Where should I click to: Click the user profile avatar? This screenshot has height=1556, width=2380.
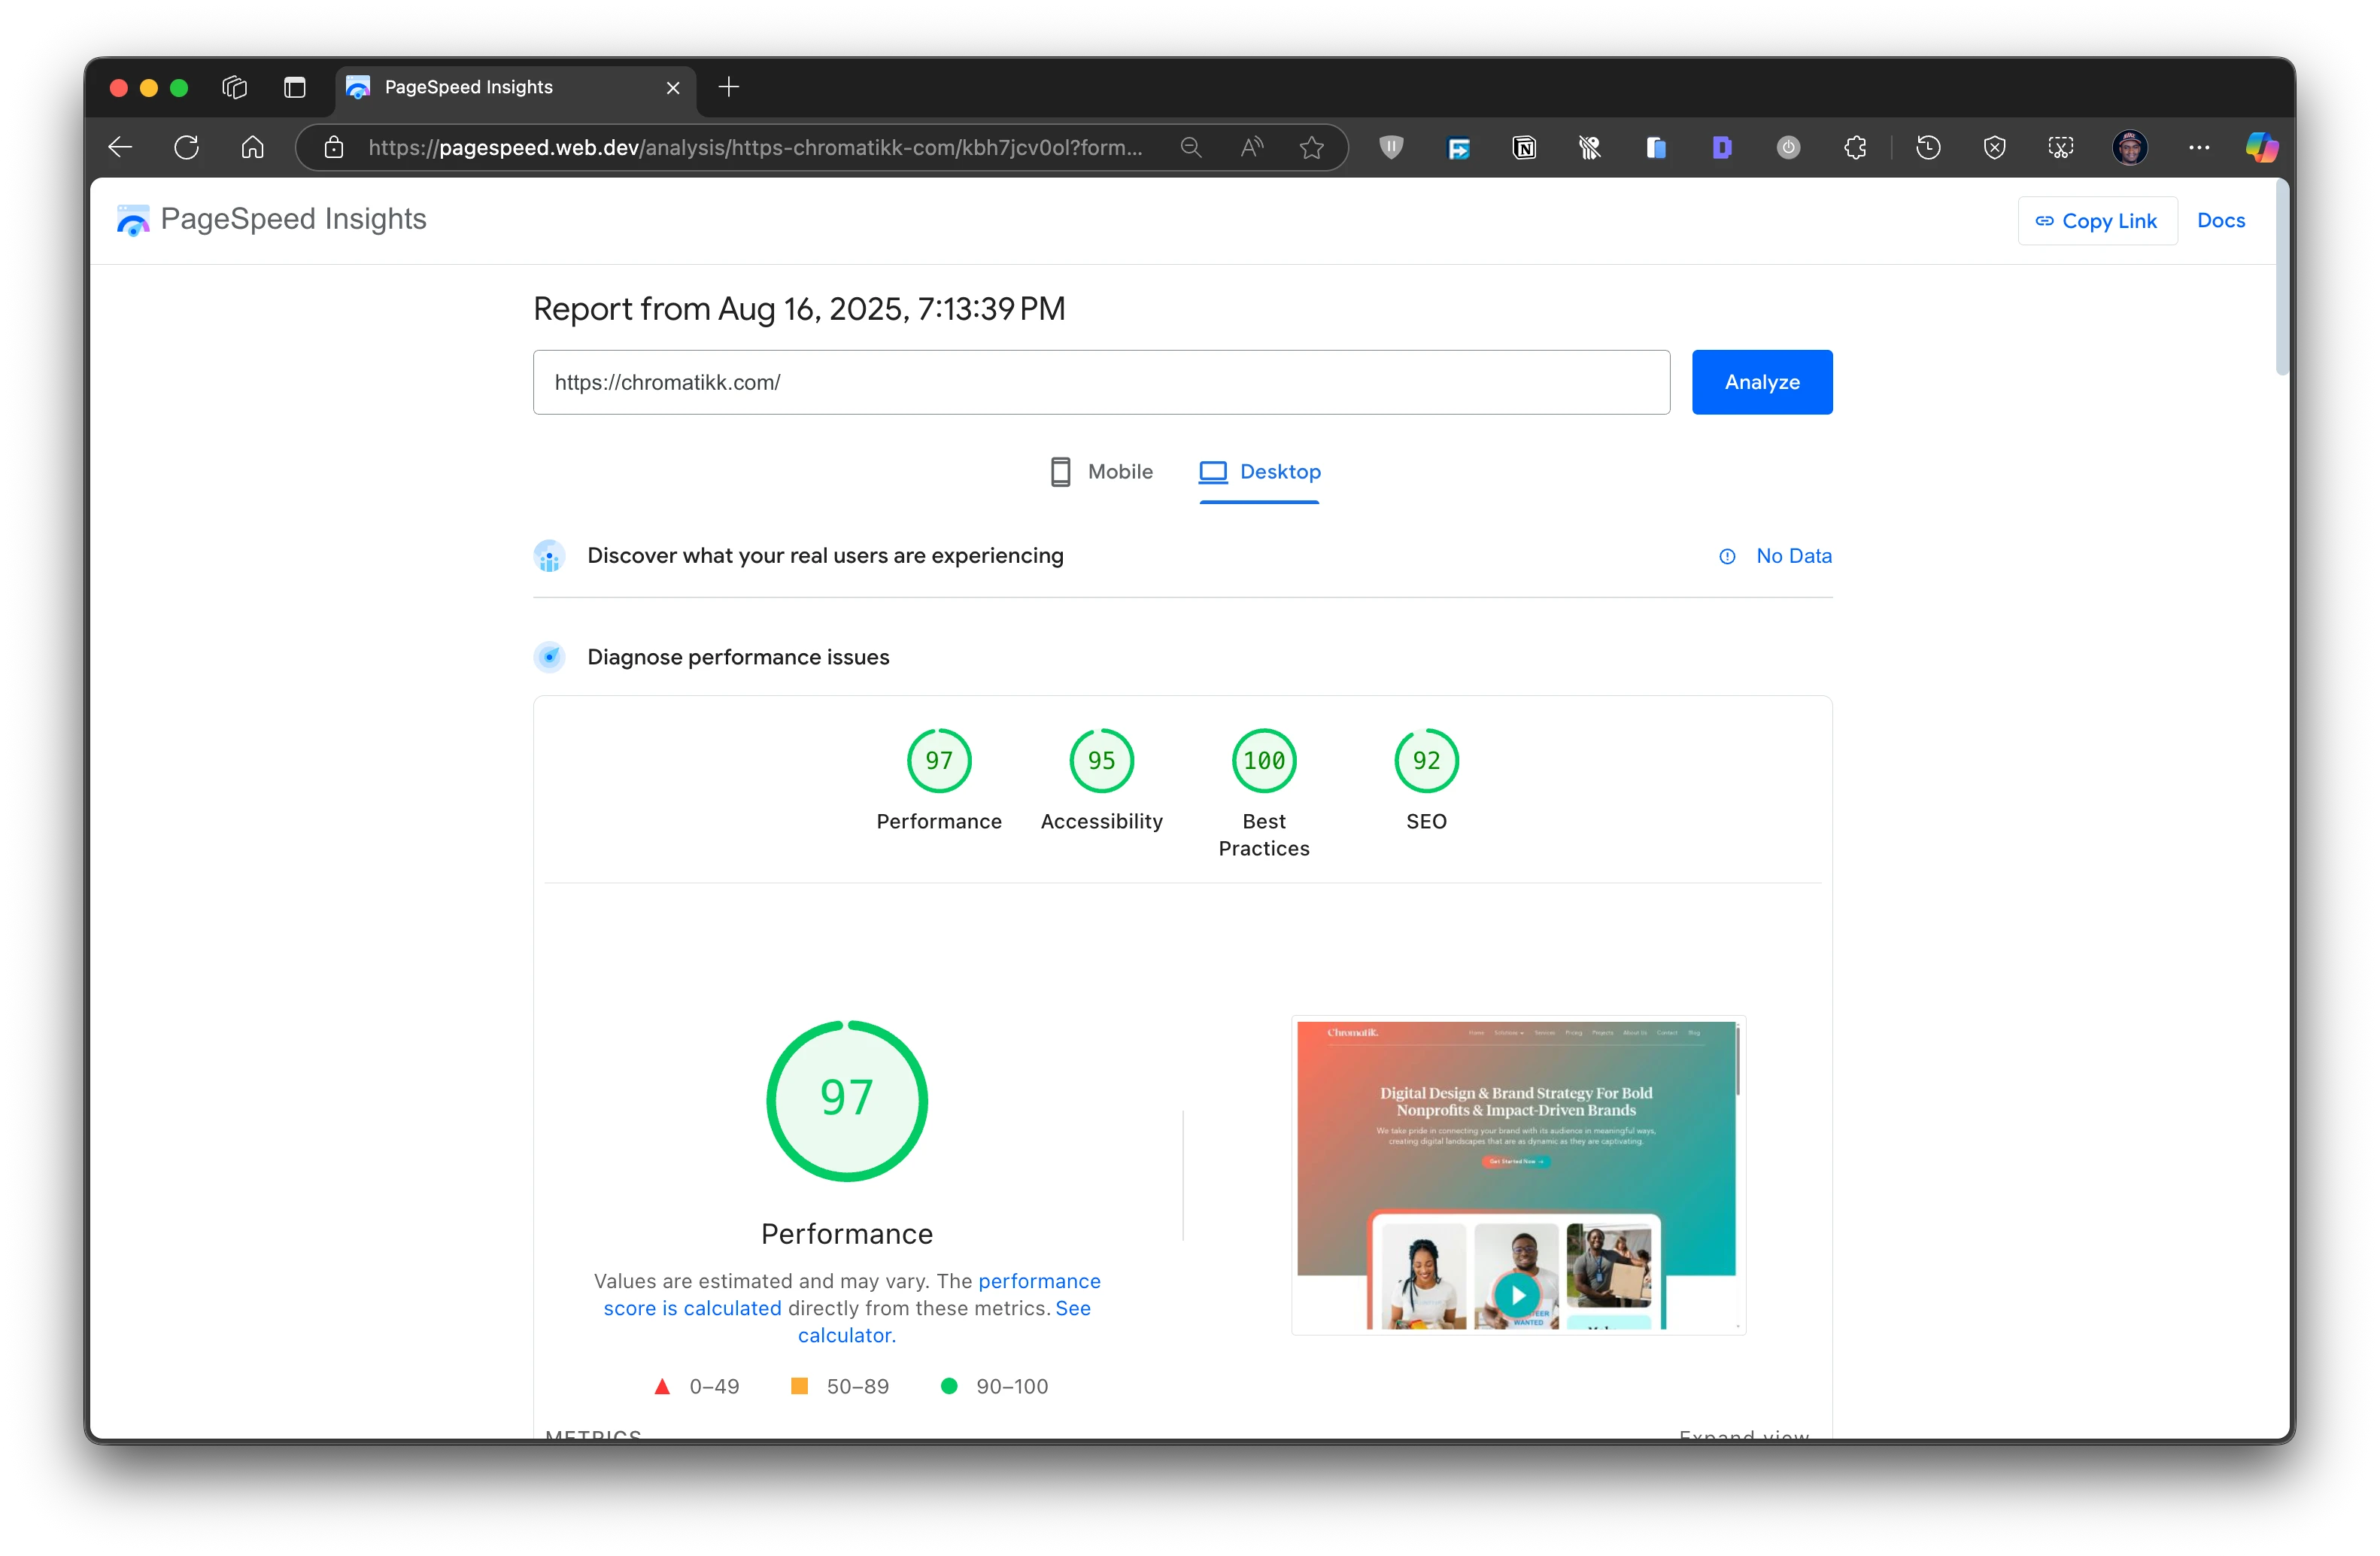pos(2130,148)
